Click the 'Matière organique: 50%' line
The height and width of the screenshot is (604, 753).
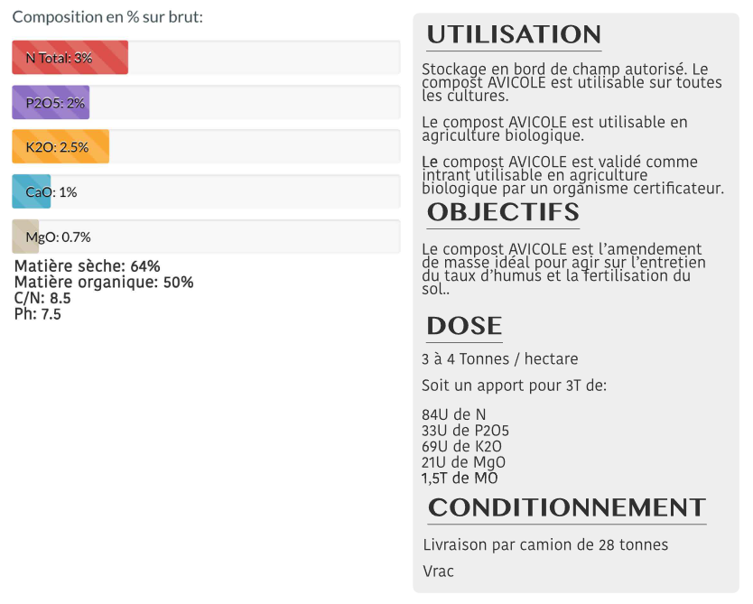(104, 283)
